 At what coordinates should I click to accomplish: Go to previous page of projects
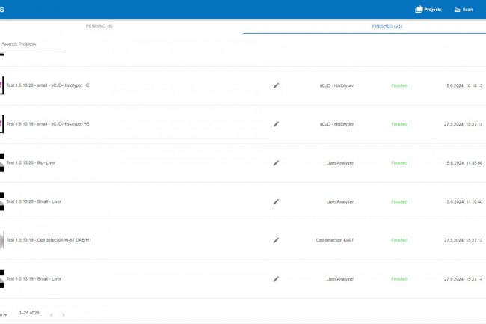coord(52,315)
